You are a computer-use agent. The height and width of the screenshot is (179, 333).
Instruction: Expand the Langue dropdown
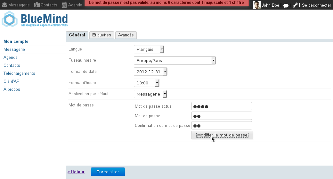[x=149, y=49]
